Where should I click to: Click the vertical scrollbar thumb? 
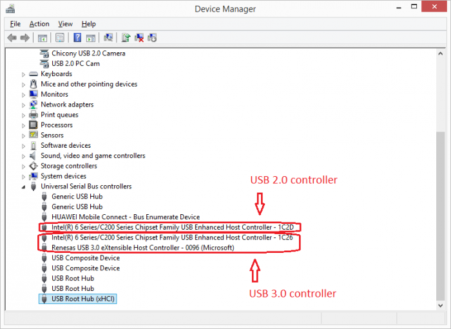tap(440, 215)
